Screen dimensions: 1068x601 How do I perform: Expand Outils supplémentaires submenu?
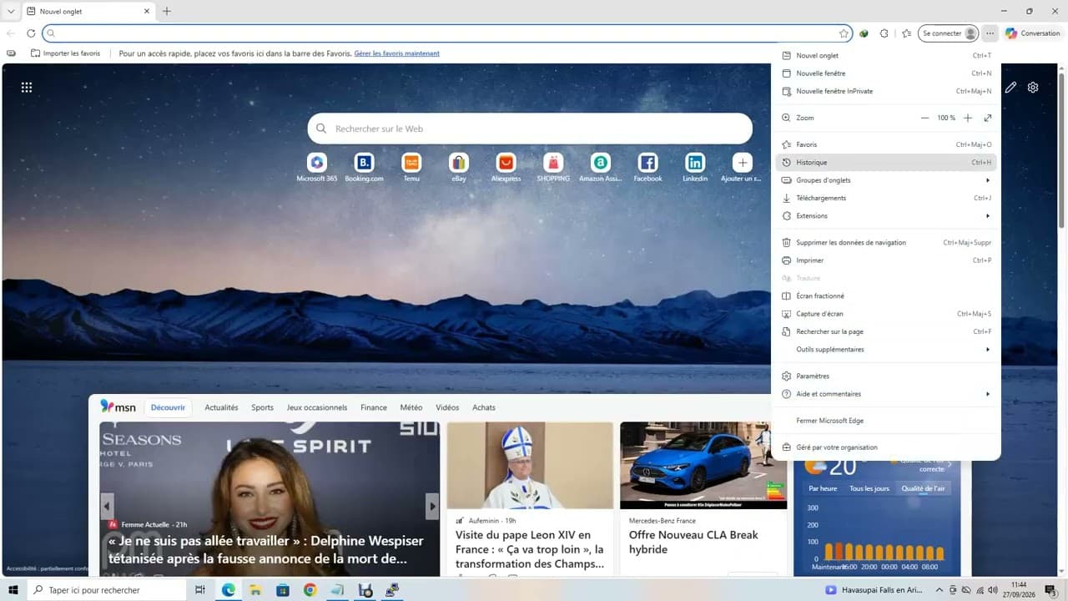886,349
